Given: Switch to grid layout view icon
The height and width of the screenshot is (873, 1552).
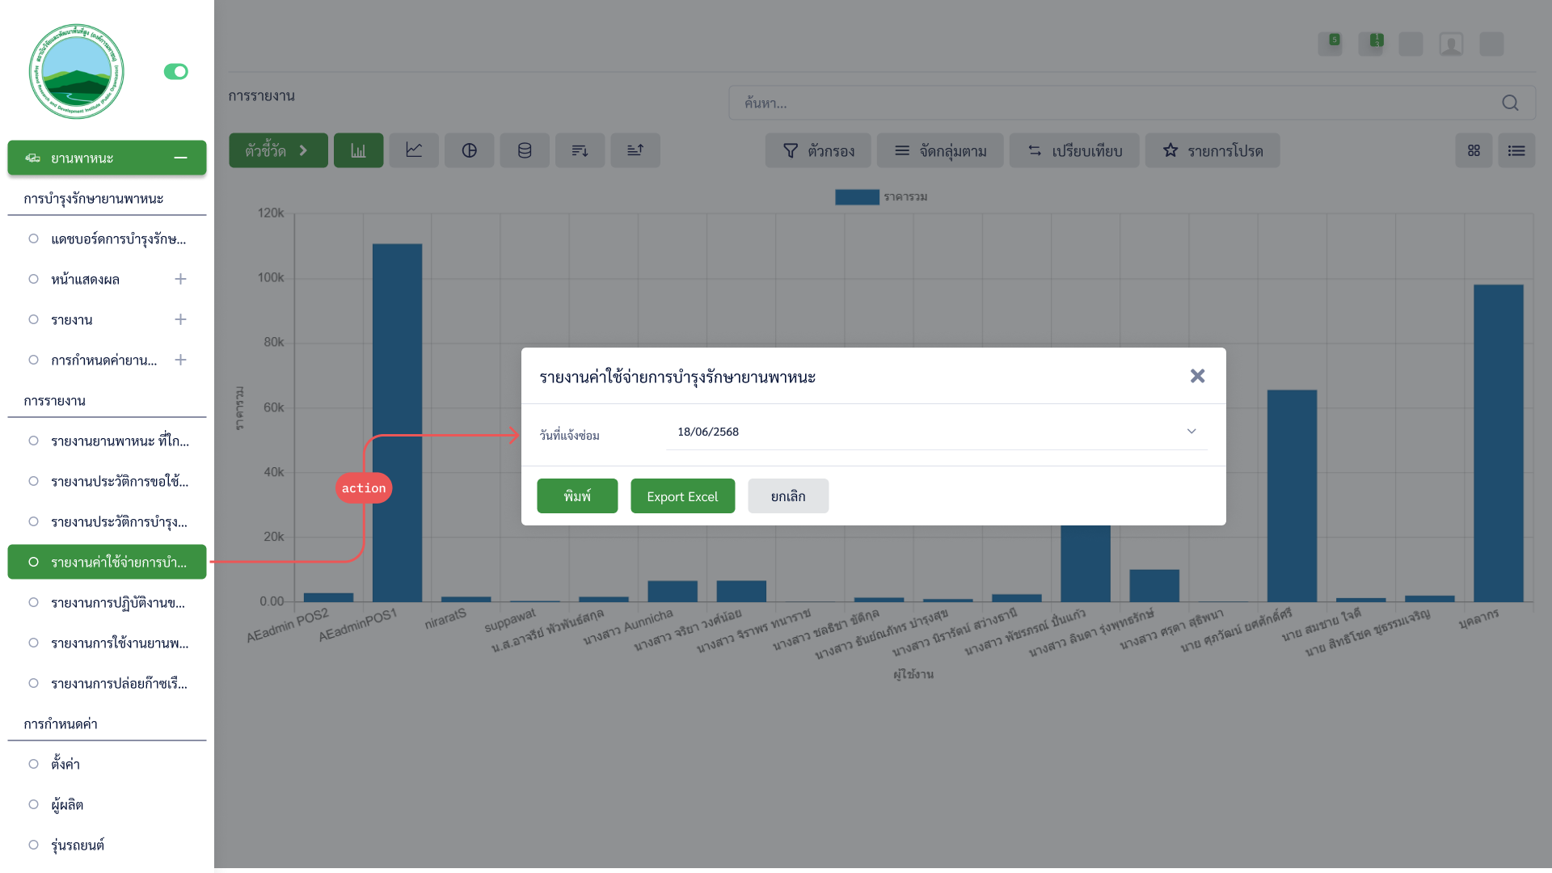Looking at the screenshot, I should click(x=1474, y=150).
